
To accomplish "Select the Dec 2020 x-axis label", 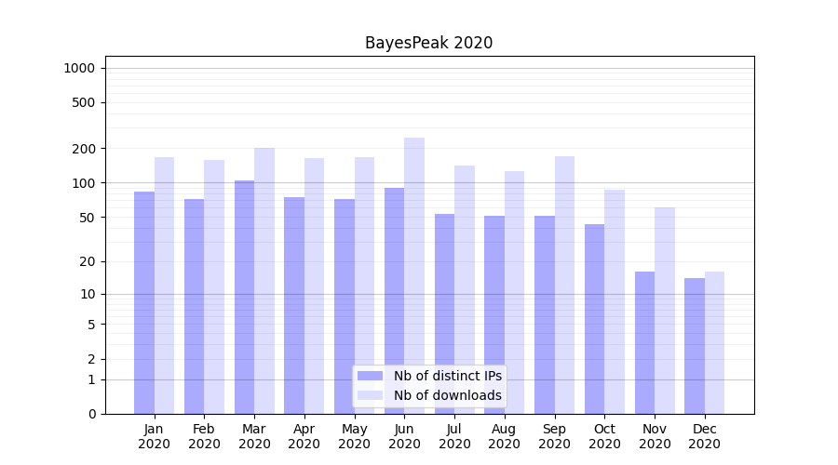I will (705, 436).
